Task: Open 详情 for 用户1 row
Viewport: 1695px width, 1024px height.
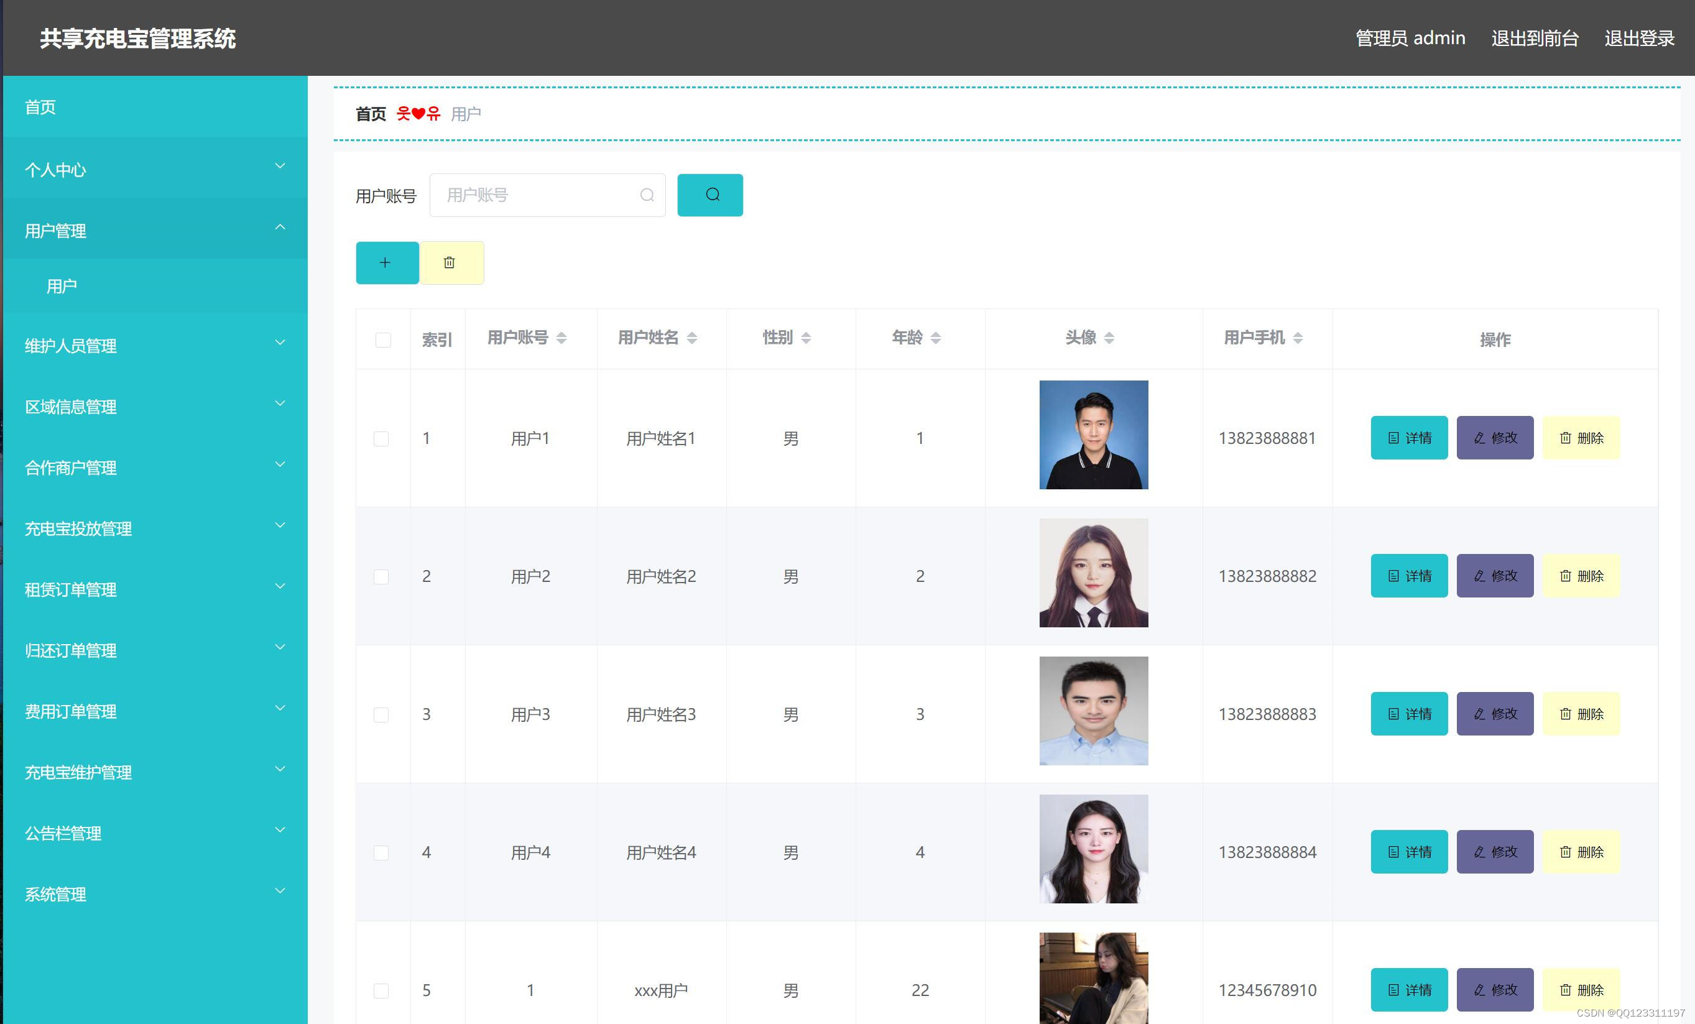Action: 1409,438
